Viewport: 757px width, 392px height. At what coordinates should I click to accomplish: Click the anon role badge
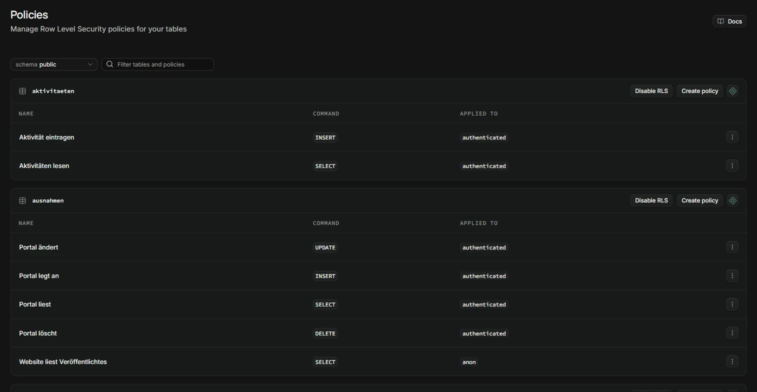click(x=469, y=362)
